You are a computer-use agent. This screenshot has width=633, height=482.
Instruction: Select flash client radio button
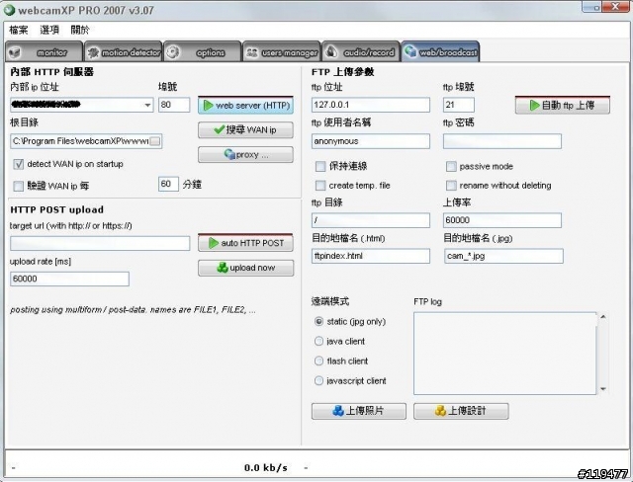pos(318,361)
